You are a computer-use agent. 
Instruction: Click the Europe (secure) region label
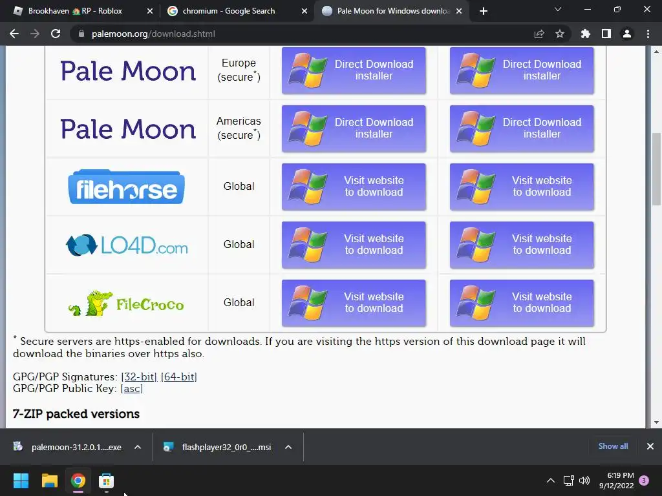[239, 70]
